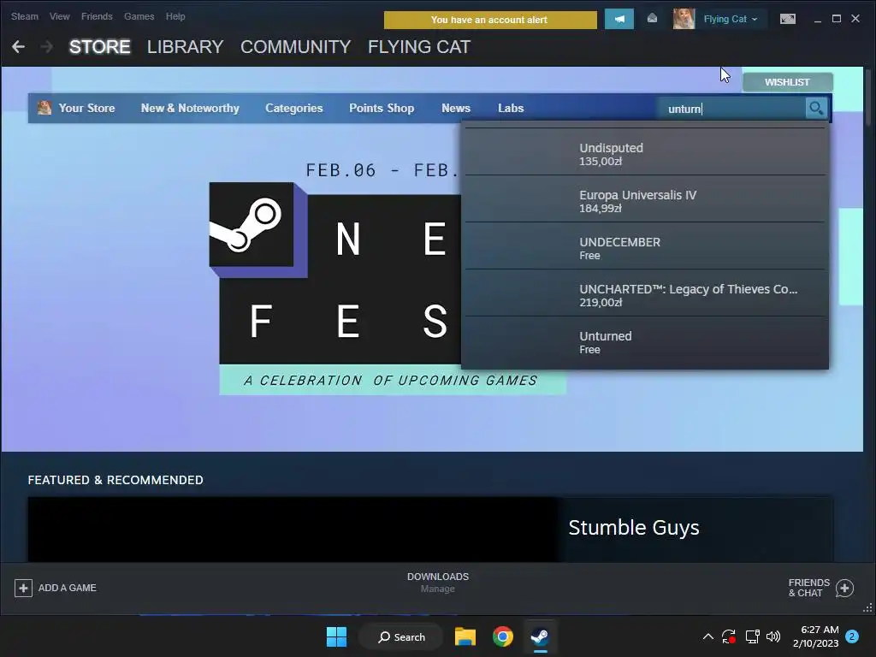Open the Help menu

pyautogui.click(x=175, y=17)
